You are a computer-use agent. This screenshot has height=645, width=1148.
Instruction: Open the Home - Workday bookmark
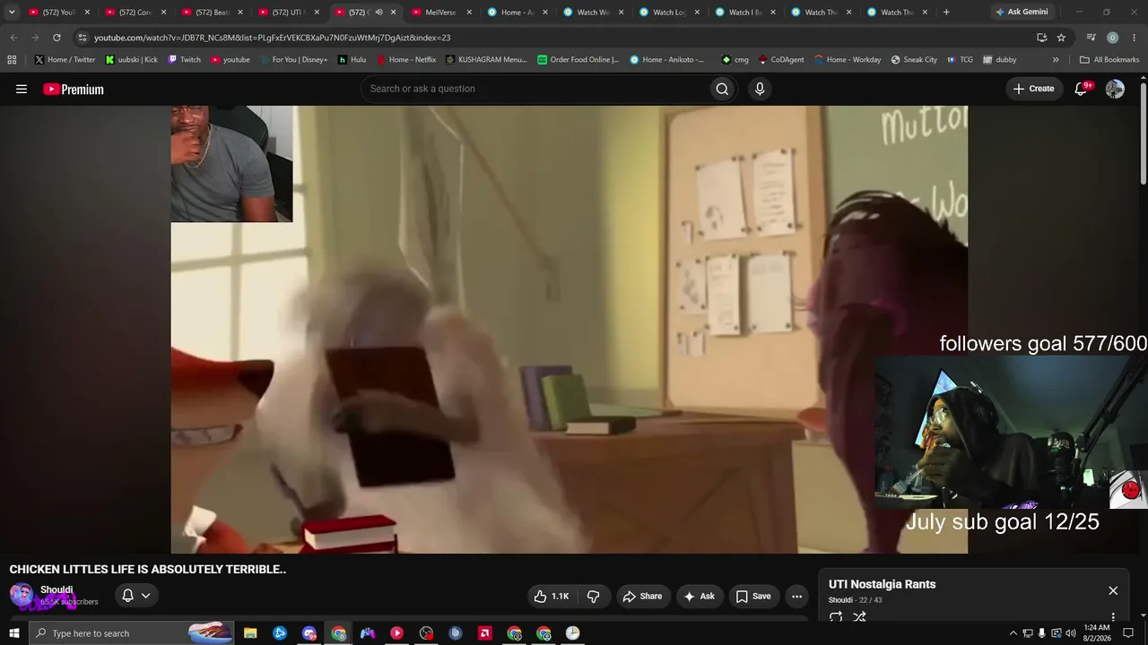pos(848,59)
